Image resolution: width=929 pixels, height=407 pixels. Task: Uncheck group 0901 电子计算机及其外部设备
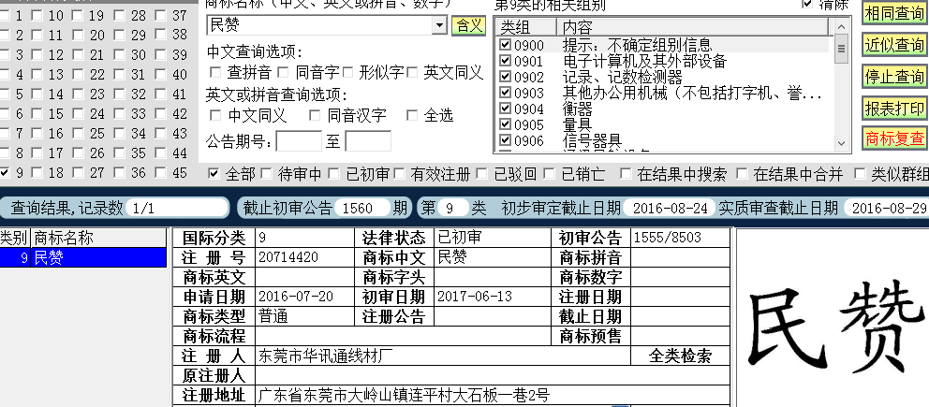(x=505, y=60)
